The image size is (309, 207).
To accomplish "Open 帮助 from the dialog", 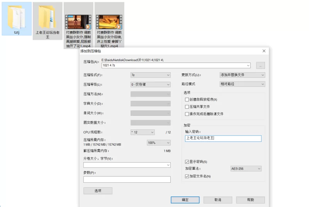I will click(251, 200).
